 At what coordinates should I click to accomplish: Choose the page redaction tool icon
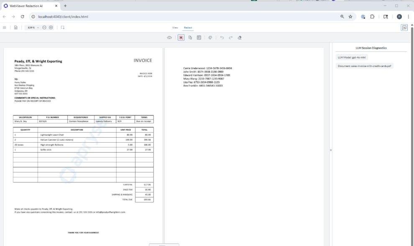pyautogui.click(x=190, y=38)
